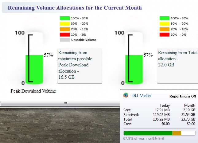Click the green 100%-30% swatch in left legend
The height and width of the screenshot is (143, 198).
[65, 18]
